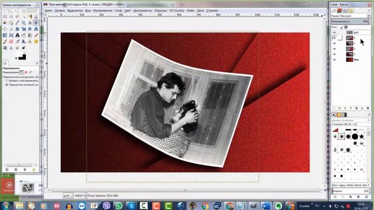The image size is (374, 210).
Task: Select the Blend gradient tool
Action: pos(30,35)
